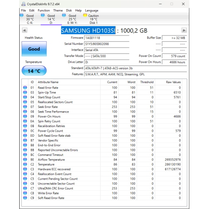Click the Attribute Name column header

[x=68, y=82]
